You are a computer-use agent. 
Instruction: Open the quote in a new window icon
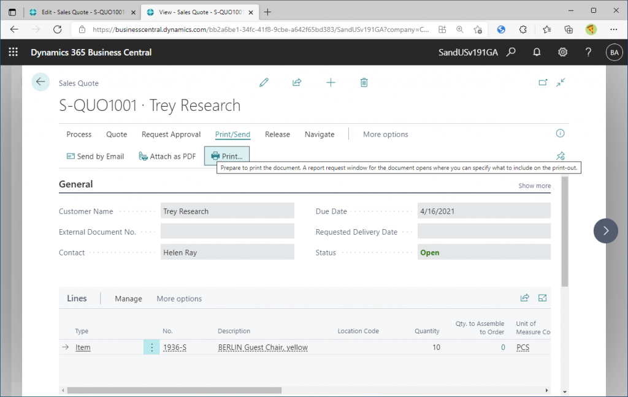pos(543,83)
